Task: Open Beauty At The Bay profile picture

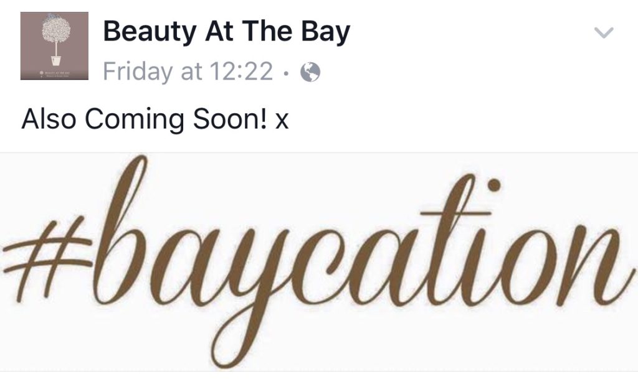Action: point(55,45)
